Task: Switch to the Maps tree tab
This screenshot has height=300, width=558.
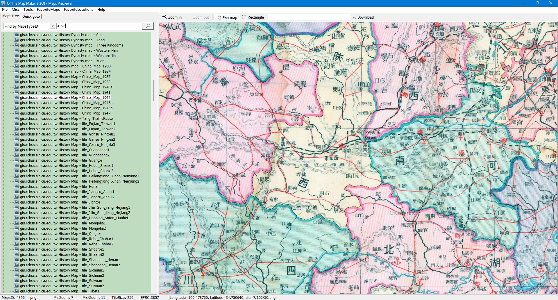Action: 10,16
